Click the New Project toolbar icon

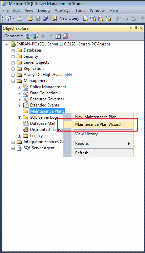[8, 18]
